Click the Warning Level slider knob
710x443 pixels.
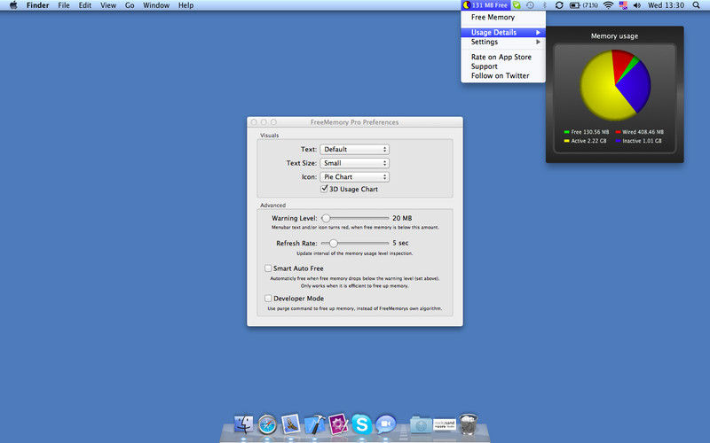(x=326, y=218)
